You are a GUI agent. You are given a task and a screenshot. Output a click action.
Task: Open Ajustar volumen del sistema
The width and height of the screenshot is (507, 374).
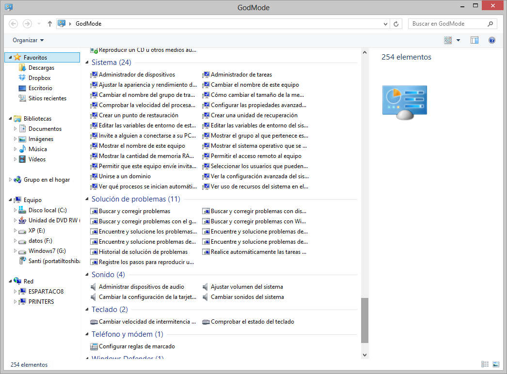[247, 287]
